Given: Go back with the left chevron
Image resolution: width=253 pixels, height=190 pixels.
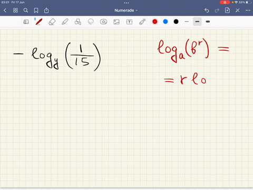Looking at the screenshot, I should tap(5, 11).
